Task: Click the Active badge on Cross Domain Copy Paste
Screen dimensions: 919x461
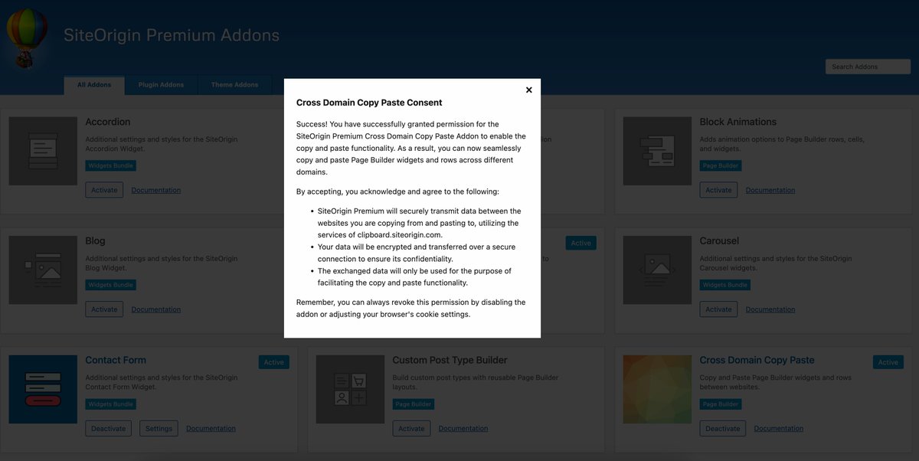Action: point(888,362)
